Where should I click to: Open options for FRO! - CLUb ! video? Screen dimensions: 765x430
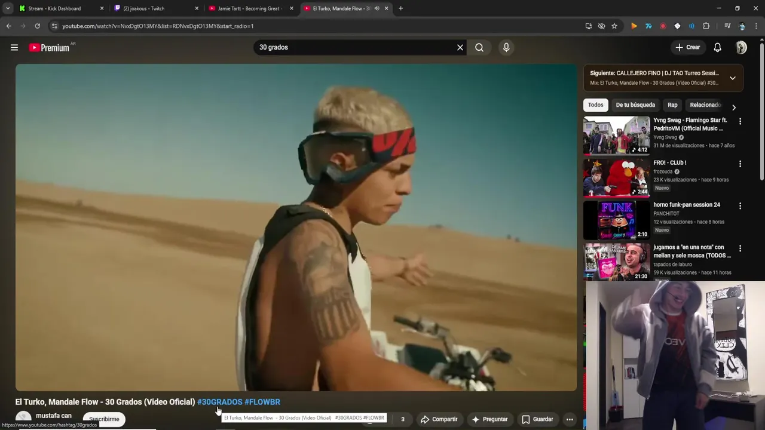point(740,164)
